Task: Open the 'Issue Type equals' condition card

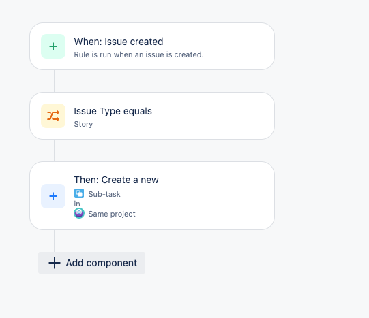Action: (152, 116)
